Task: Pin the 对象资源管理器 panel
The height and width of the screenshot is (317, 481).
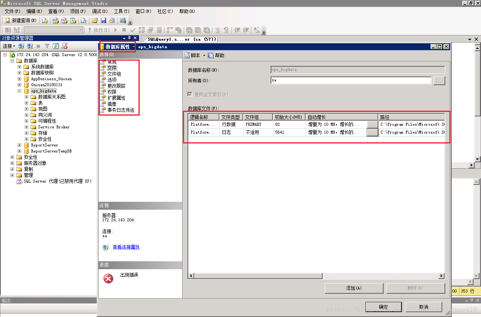Action: (129, 38)
